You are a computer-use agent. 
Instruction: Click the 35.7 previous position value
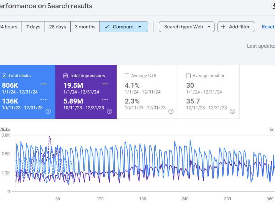(193, 101)
